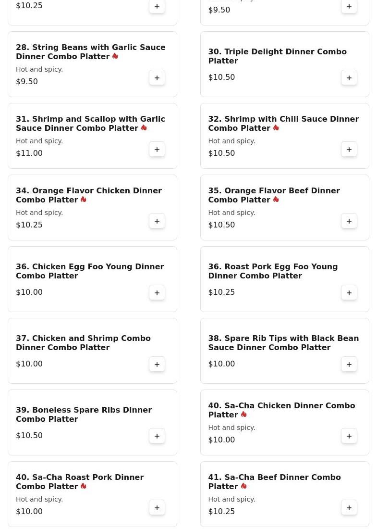The height and width of the screenshot is (529, 377).
Task: Add Triple Delight Dinner Combo Platter
Action: click(x=349, y=78)
